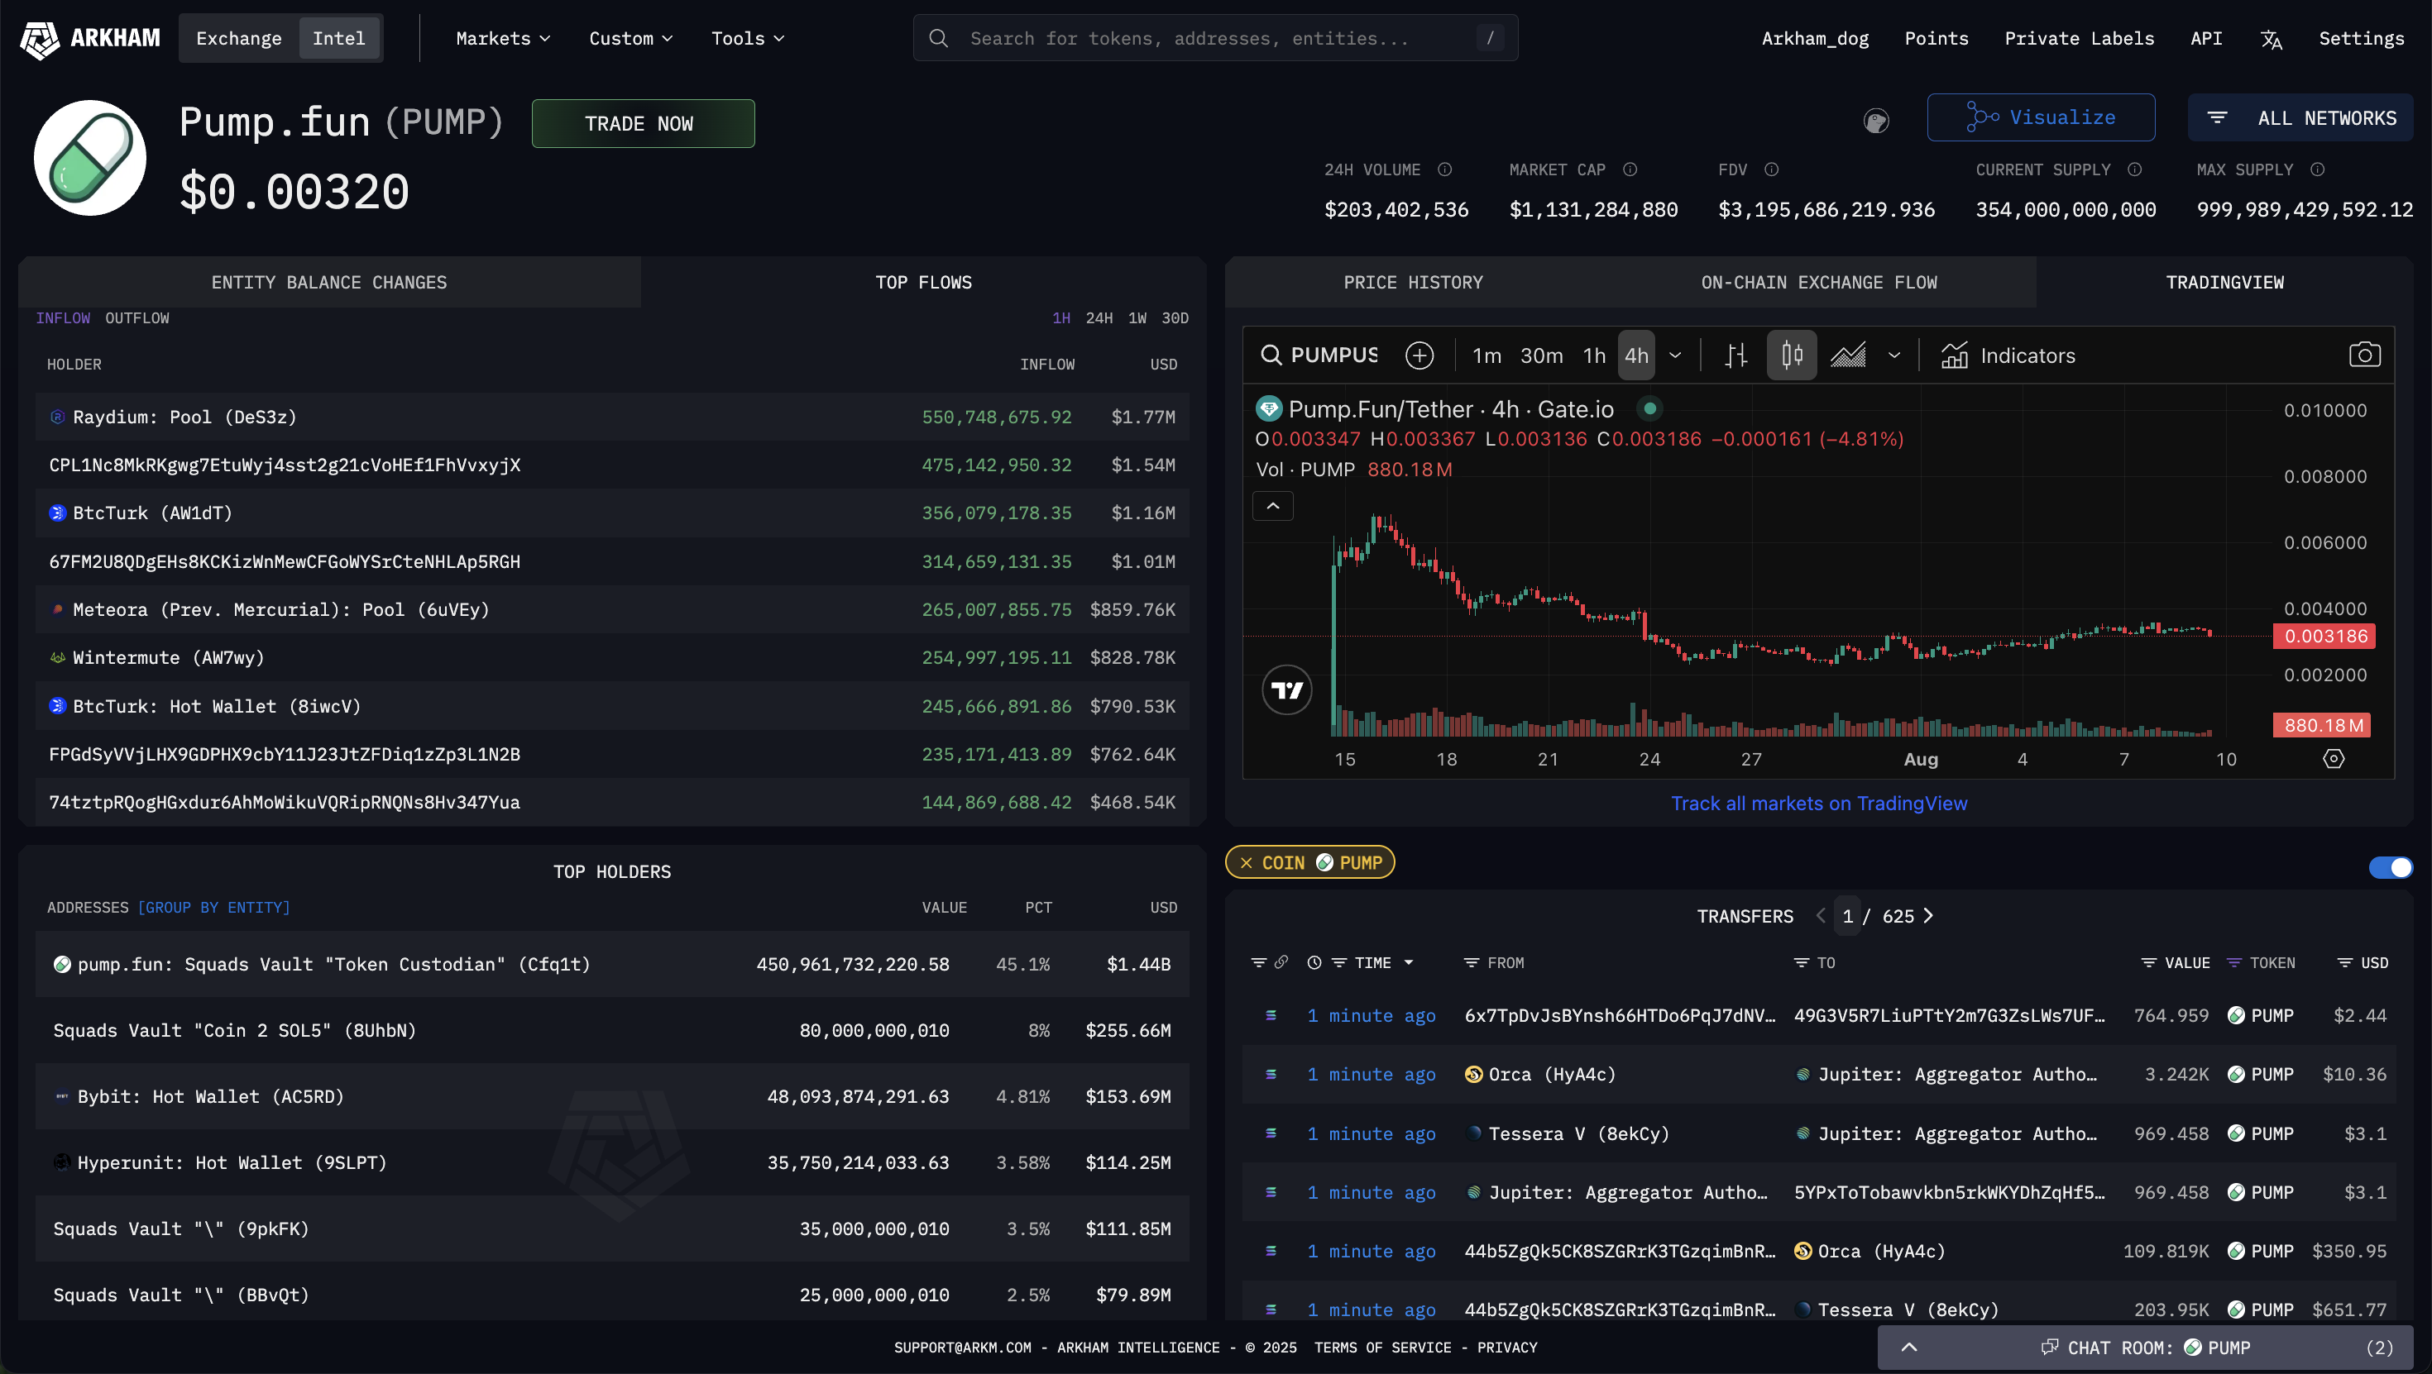2432x1374 pixels.
Task: Open the Private Labels page
Action: 2079,39
